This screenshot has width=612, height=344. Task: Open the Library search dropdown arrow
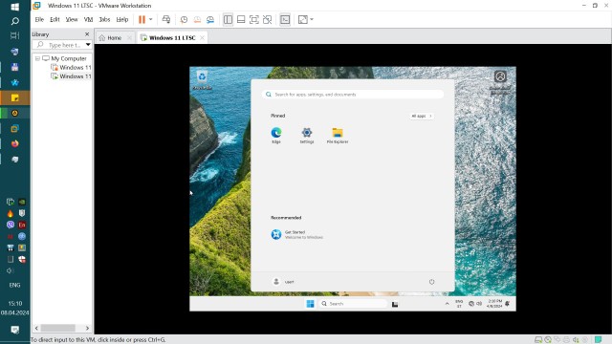pyautogui.click(x=88, y=45)
